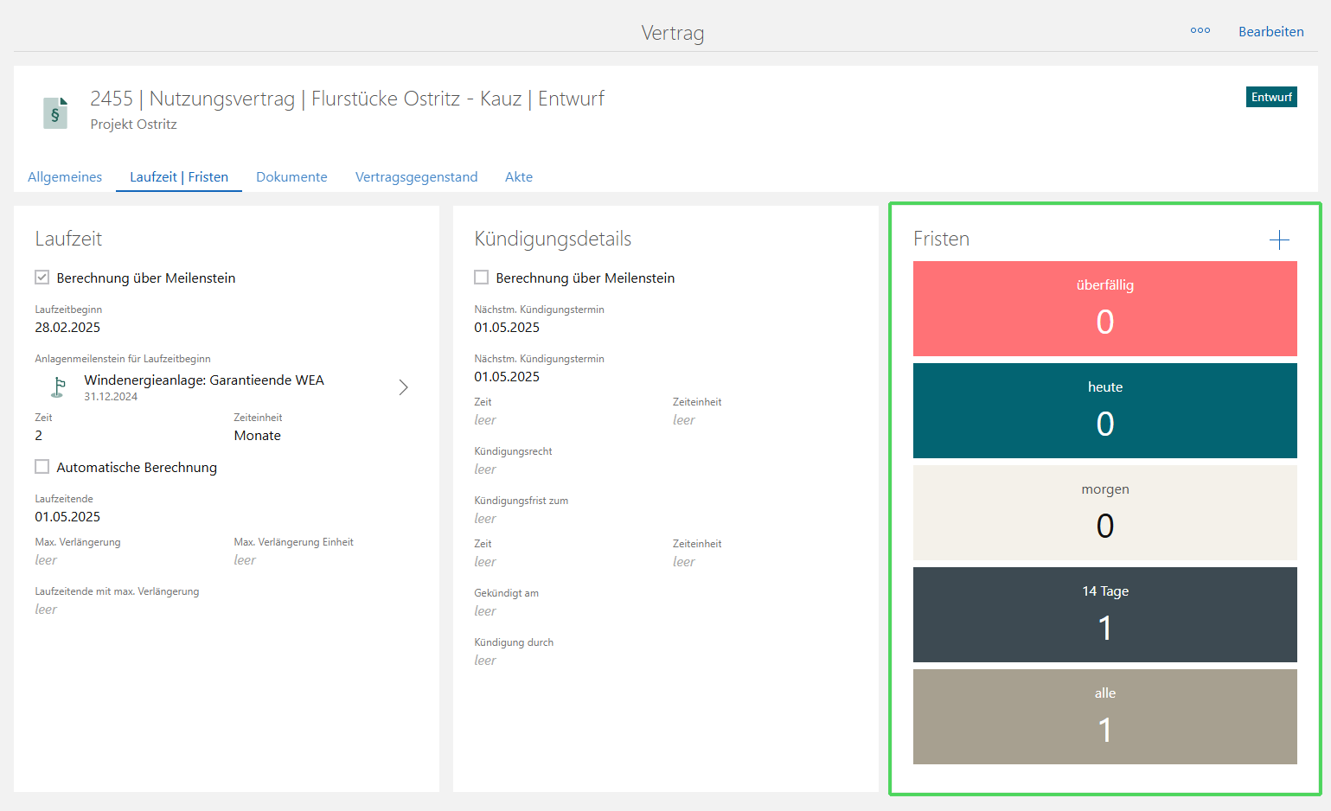The image size is (1331, 811).
Task: Open the Windenergieanlage: Garantieende WEA milestone
Action: [204, 380]
